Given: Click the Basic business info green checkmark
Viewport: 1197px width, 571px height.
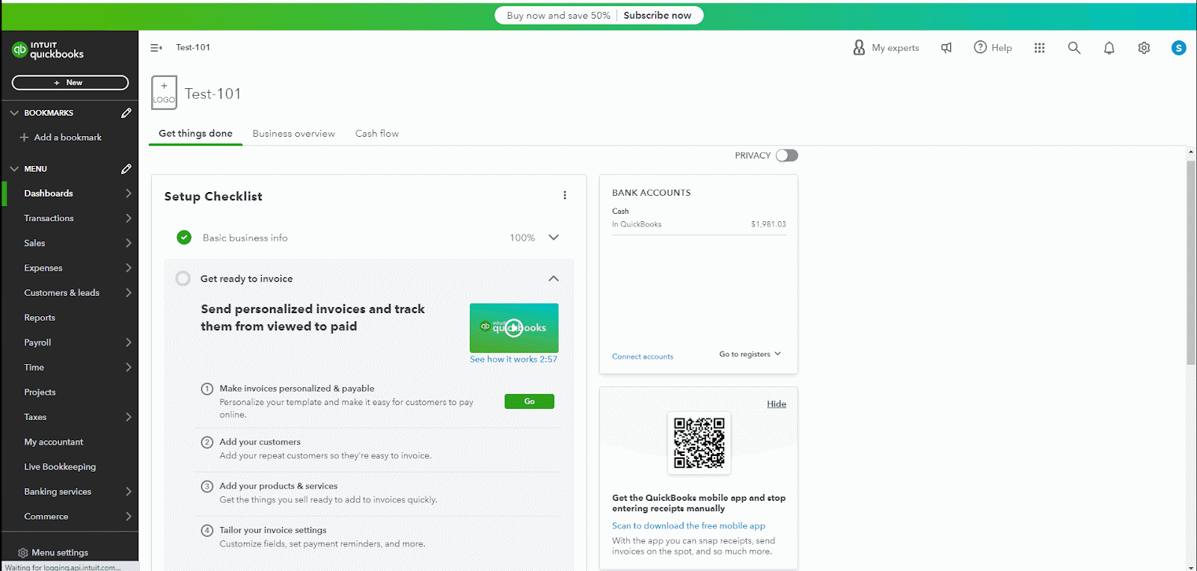Looking at the screenshot, I should [x=184, y=238].
